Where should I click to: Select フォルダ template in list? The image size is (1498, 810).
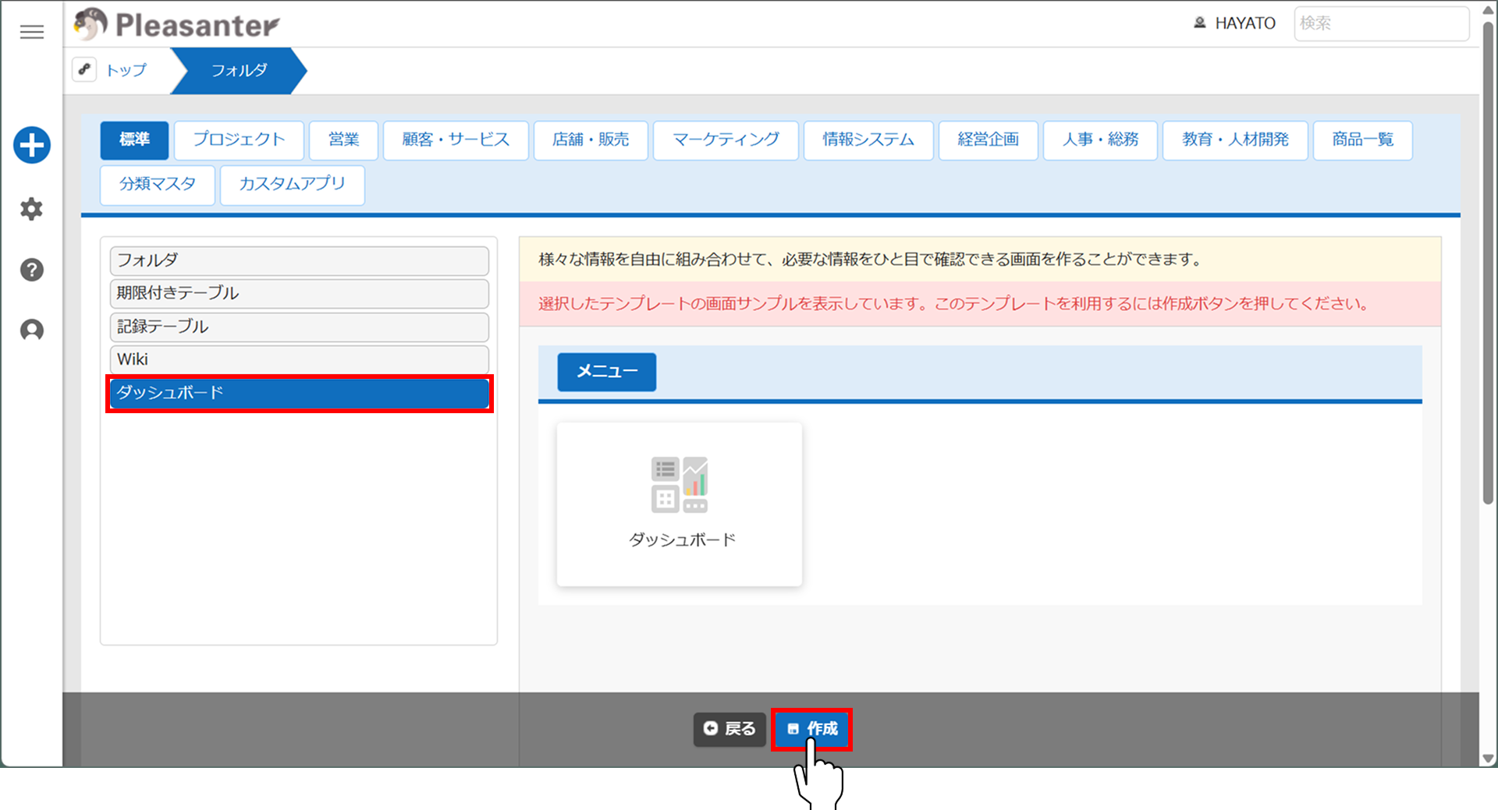(300, 260)
